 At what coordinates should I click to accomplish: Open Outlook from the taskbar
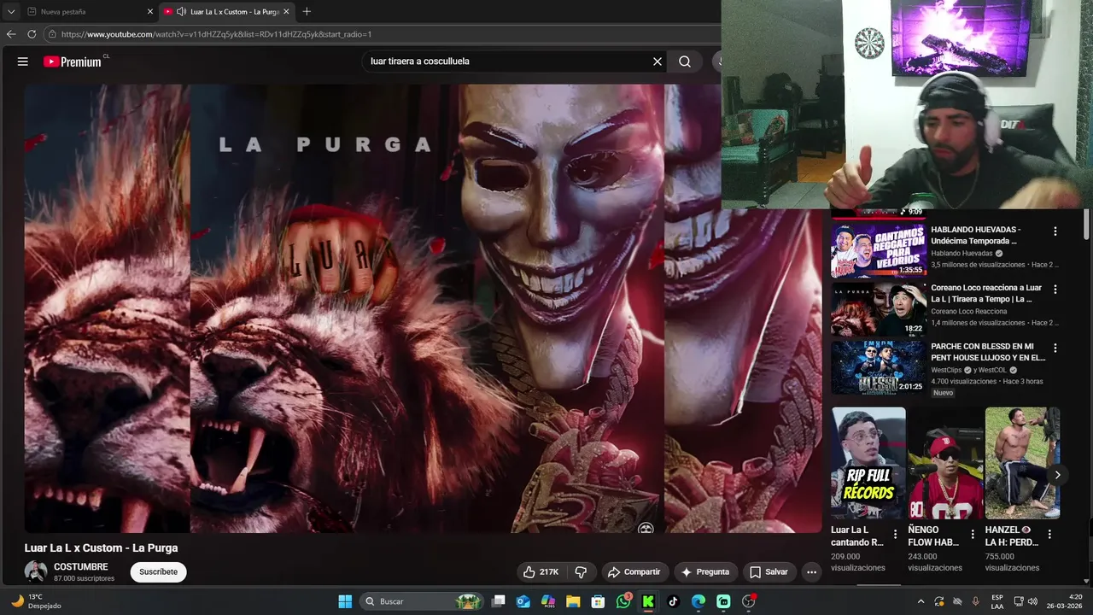click(523, 601)
